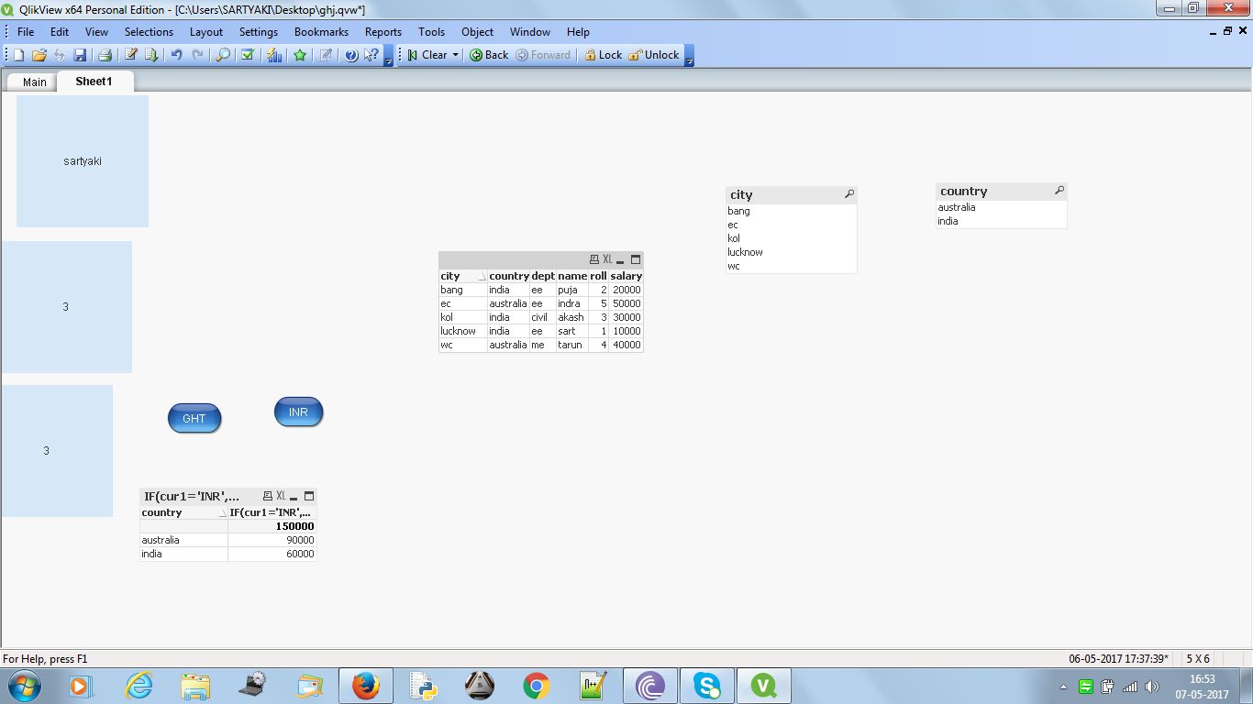The image size is (1253, 704).
Task: Select the civil dept cell
Action: (x=543, y=317)
